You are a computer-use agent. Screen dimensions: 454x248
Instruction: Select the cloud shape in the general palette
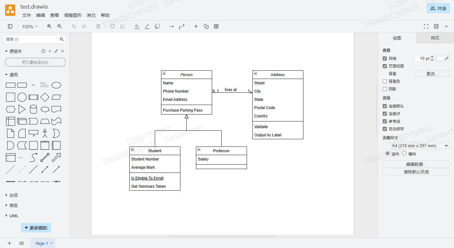point(45,109)
